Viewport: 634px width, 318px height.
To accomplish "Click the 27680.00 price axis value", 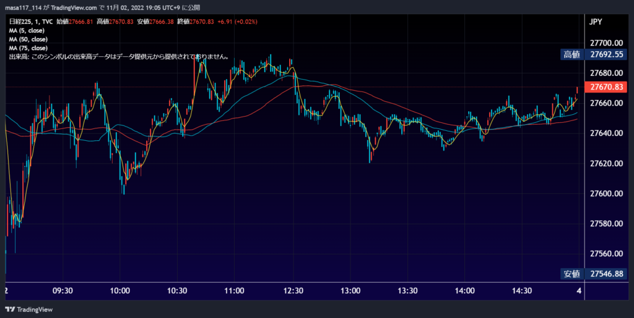I will point(606,73).
